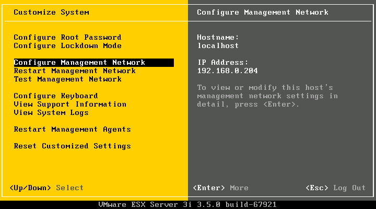Screen dimensions: 376x209
Task: Click the right panel Configure Management Network title
Action: [x=263, y=12]
